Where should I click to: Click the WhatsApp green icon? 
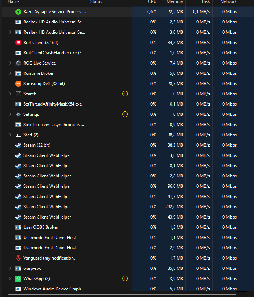coord(18,279)
